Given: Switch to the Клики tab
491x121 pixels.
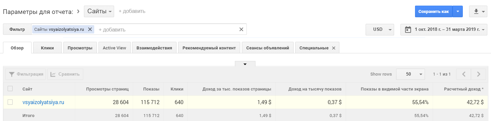Looking at the screenshot, I should (x=47, y=48).
